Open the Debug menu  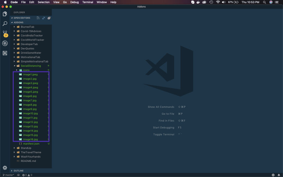[74, 2]
